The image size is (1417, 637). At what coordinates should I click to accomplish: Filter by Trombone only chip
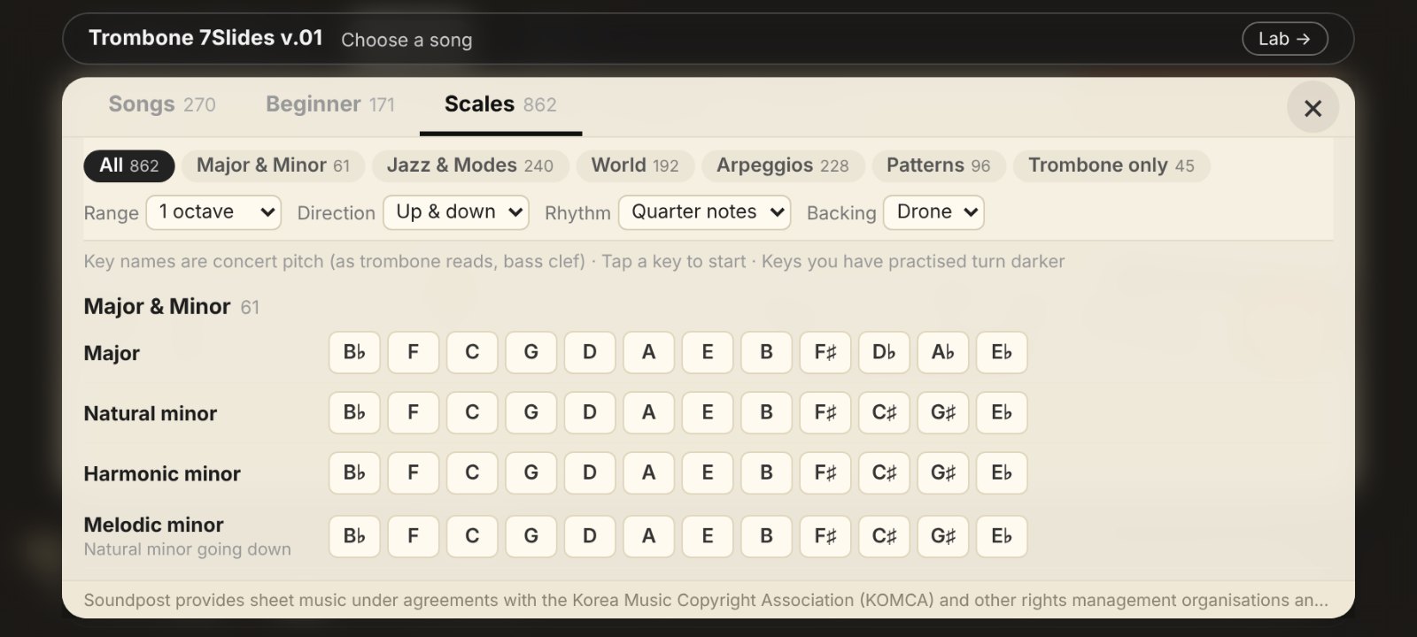pos(1111,165)
